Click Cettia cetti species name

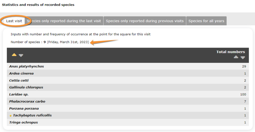click(19, 81)
